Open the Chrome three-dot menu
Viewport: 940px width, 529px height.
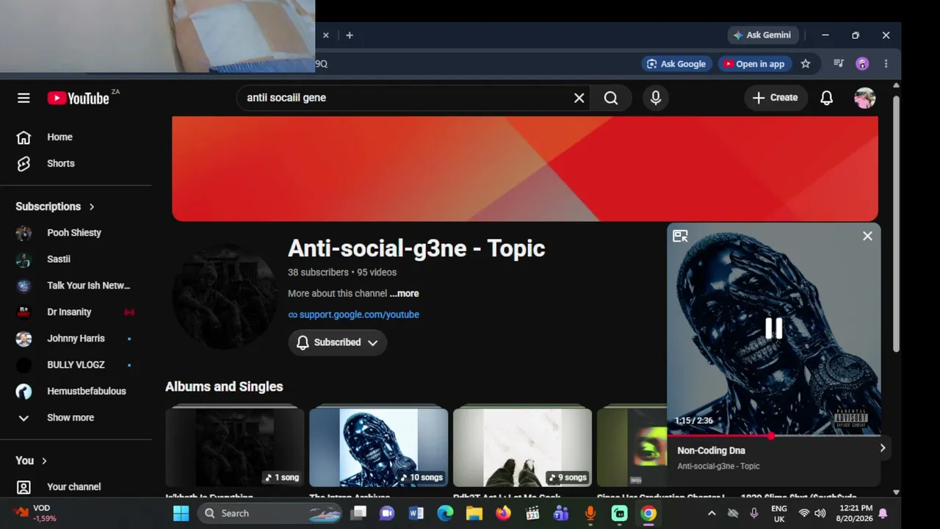(x=886, y=64)
